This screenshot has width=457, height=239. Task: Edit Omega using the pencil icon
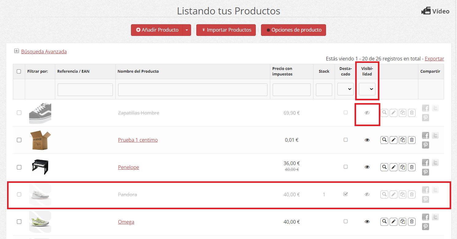click(x=393, y=222)
